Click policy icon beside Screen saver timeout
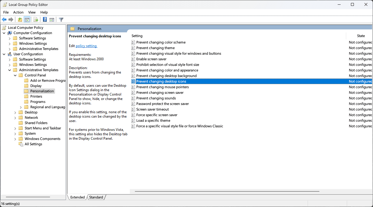The height and width of the screenshot is (207, 373). coord(133,109)
